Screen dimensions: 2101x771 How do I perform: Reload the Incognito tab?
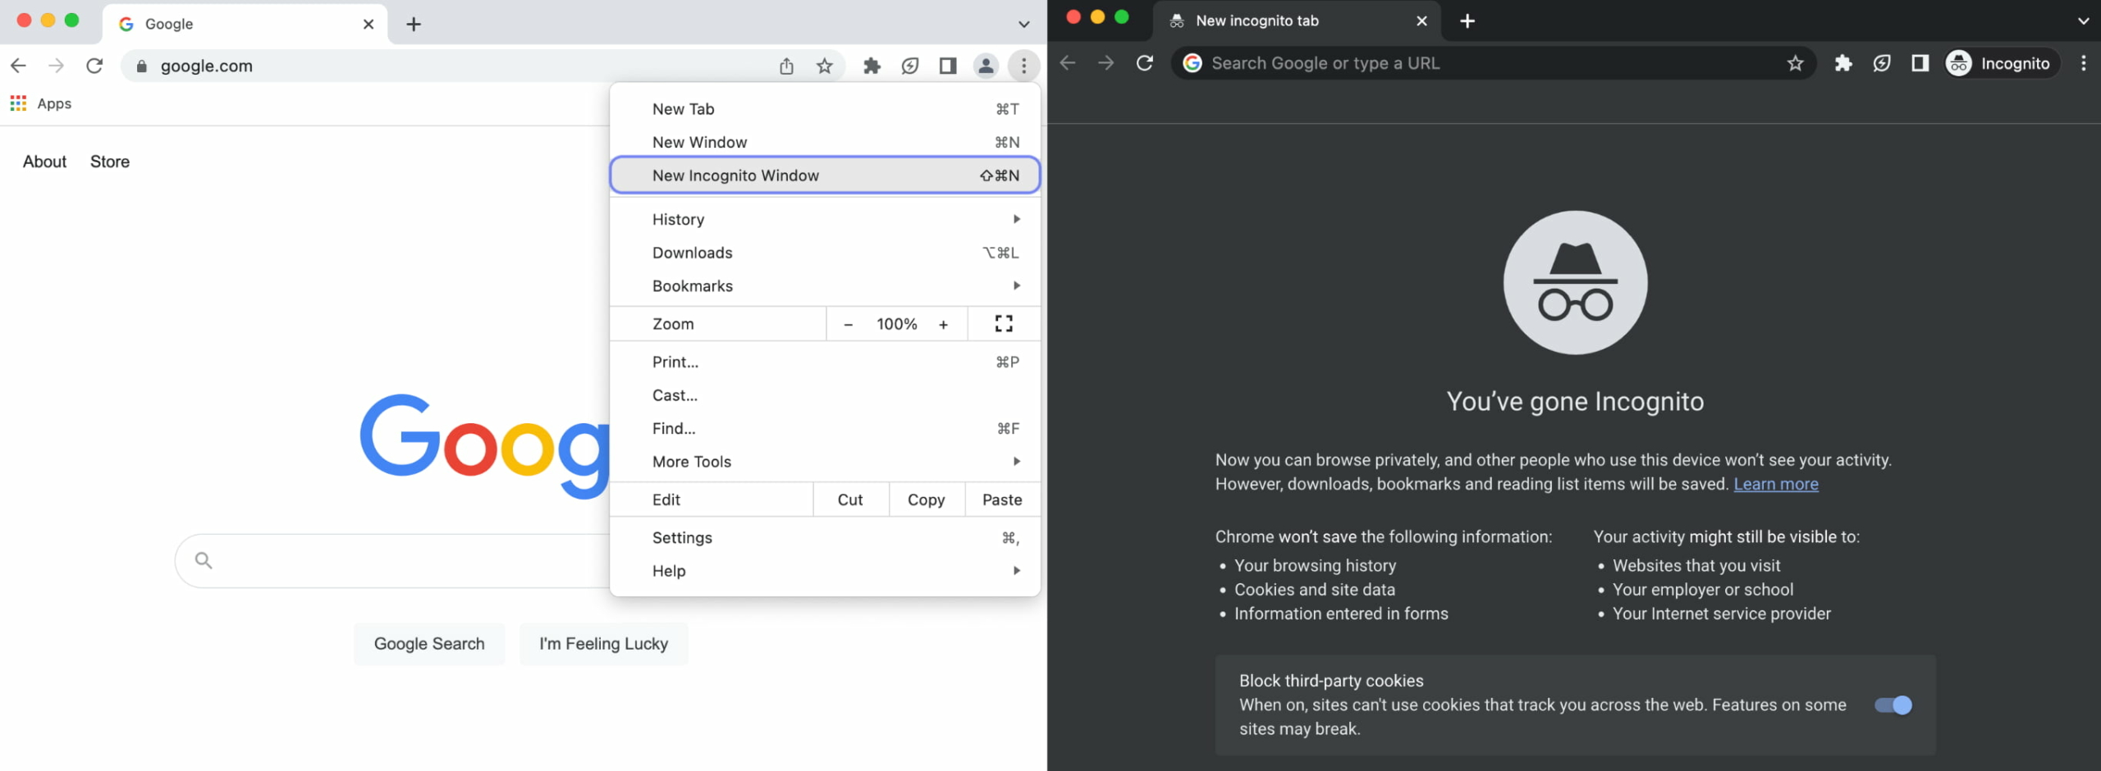pos(1145,63)
